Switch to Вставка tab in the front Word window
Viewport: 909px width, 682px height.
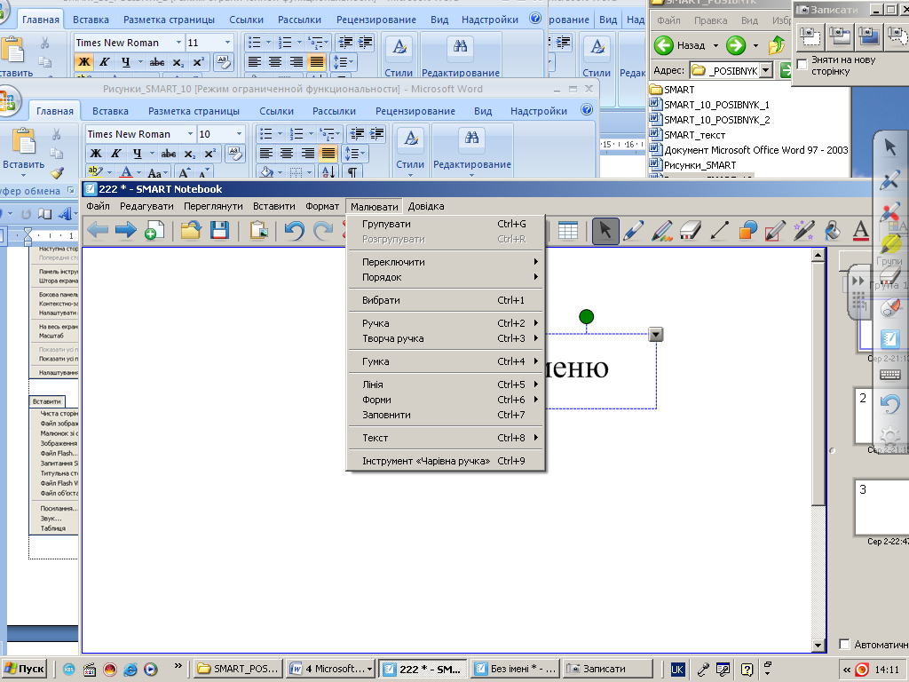pyautogui.click(x=110, y=111)
